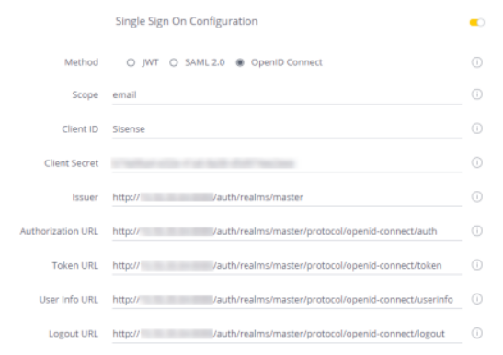Image resolution: width=503 pixels, height=355 pixels.
Task: Click the Client Secret info icon
Action: pos(476,162)
